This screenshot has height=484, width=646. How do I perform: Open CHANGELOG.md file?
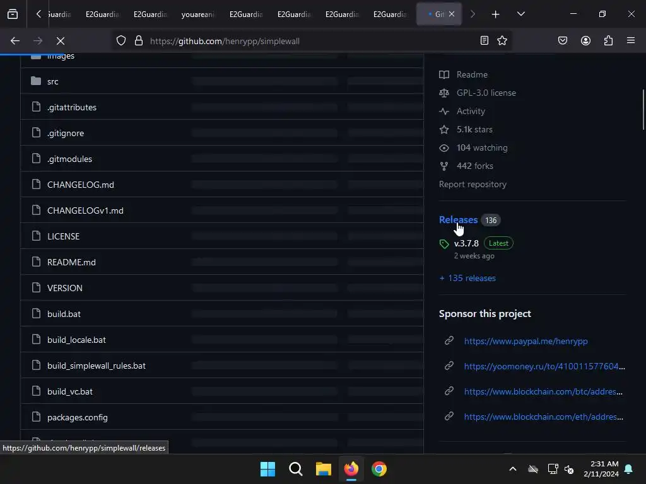[x=81, y=185]
